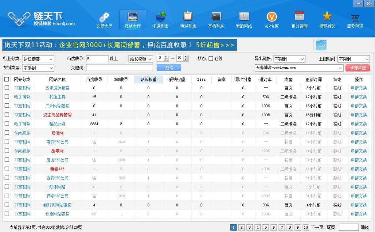Viewport: 375px width, 232px height.
Task: Sort by 360收录 column header
Action: pos(121,80)
